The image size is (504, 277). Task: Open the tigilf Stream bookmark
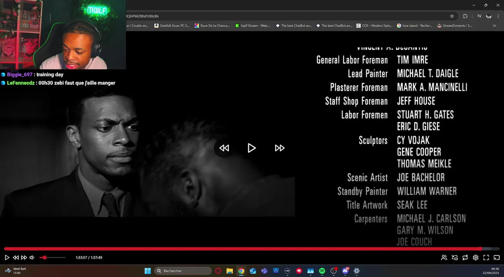click(x=253, y=26)
